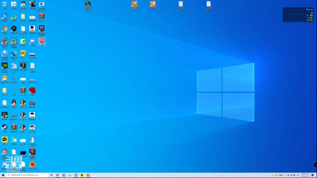Open the orange app pinned on taskbar
The width and height of the screenshot is (317, 178).
click(x=88, y=175)
